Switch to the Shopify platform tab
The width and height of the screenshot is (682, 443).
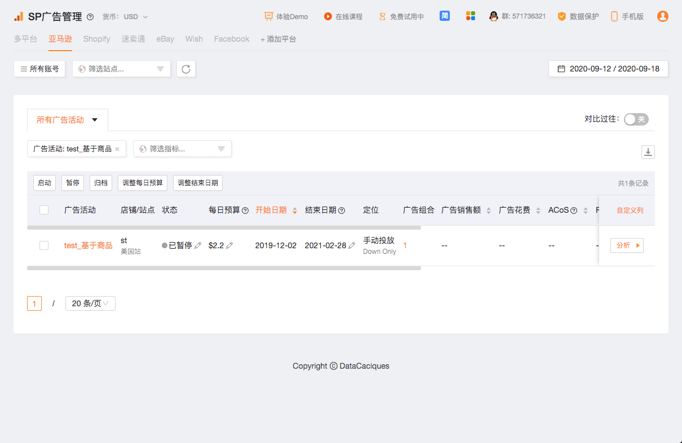point(96,39)
